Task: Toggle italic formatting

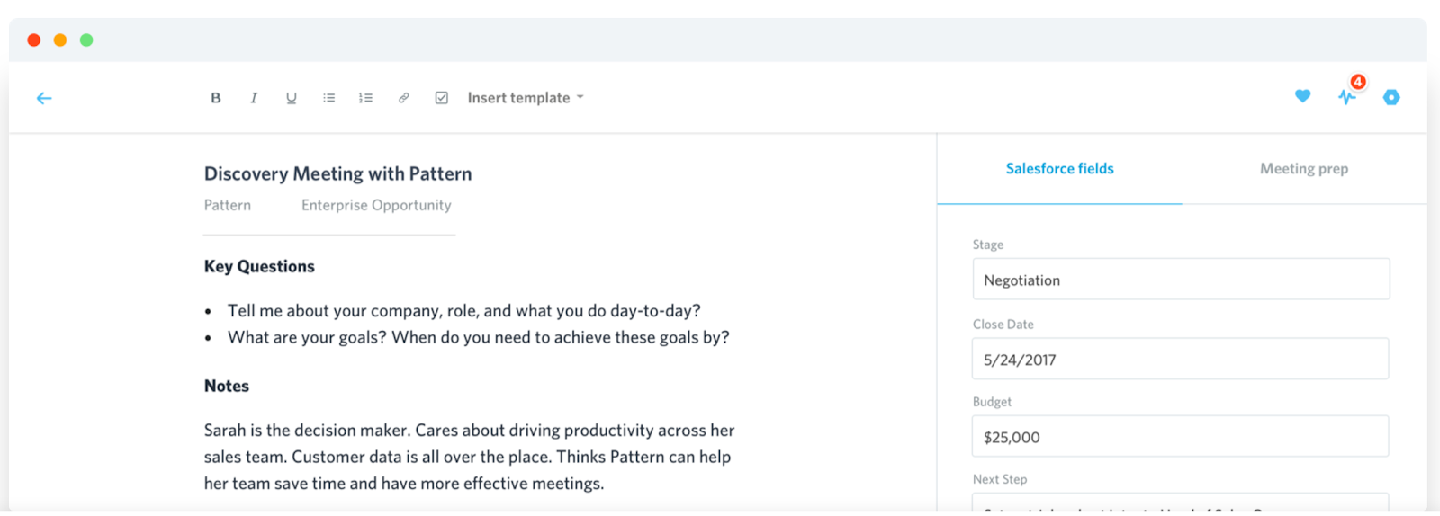Action: (254, 98)
